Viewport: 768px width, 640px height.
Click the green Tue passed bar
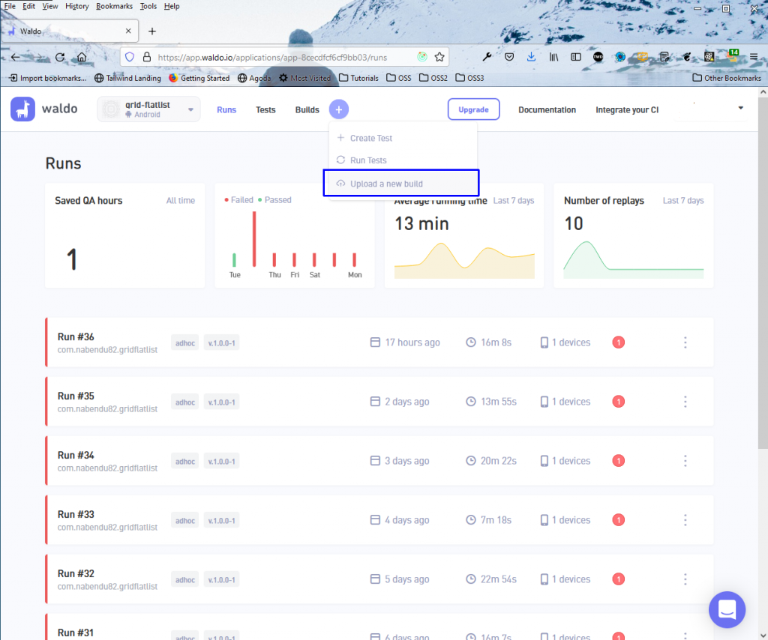(234, 260)
